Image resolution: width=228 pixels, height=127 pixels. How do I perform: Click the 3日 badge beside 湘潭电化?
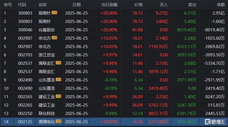pos(58,121)
